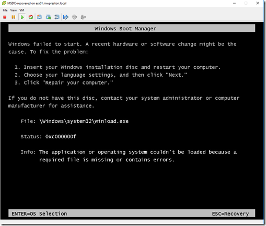The width and height of the screenshot is (266, 226).
Task: Minimize the VM console window
Action: [x=234, y=3]
